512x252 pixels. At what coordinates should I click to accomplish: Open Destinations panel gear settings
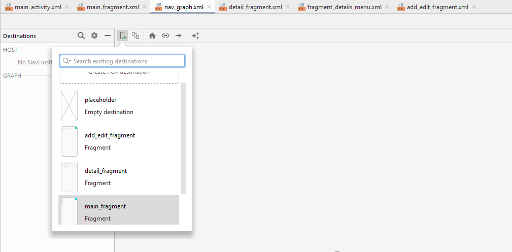[94, 35]
